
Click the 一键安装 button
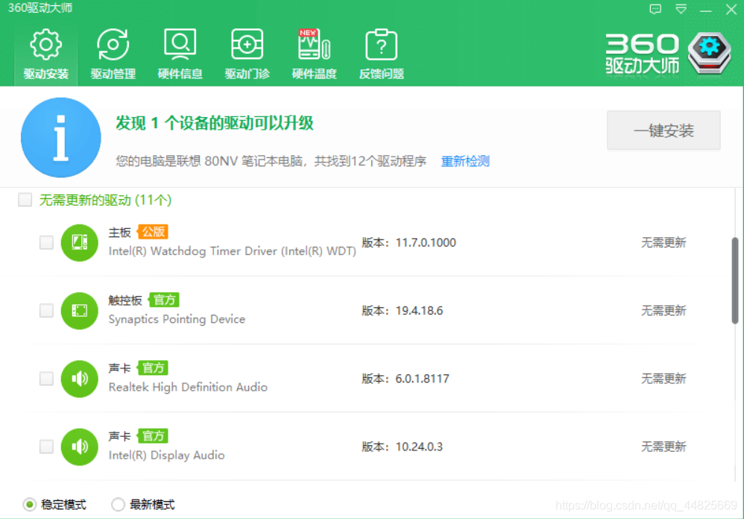pyautogui.click(x=663, y=130)
